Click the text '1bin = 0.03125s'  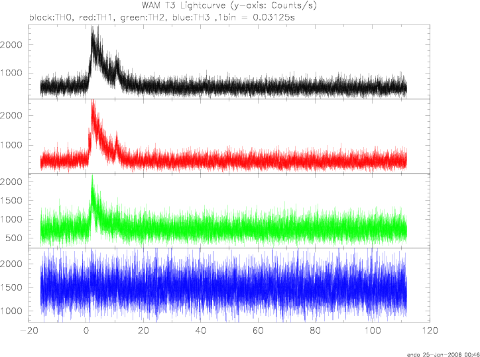click(x=255, y=17)
